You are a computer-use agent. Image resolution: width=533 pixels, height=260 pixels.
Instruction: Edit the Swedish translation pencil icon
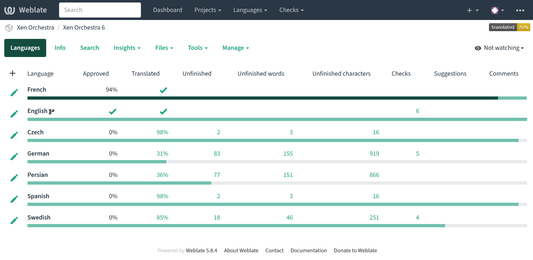pos(14,220)
